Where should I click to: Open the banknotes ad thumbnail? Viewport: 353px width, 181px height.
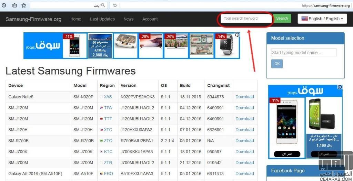pyautogui.click(x=201, y=46)
